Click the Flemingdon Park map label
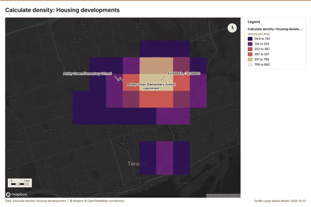This screenshot has width=311, height=207. pos(206,42)
